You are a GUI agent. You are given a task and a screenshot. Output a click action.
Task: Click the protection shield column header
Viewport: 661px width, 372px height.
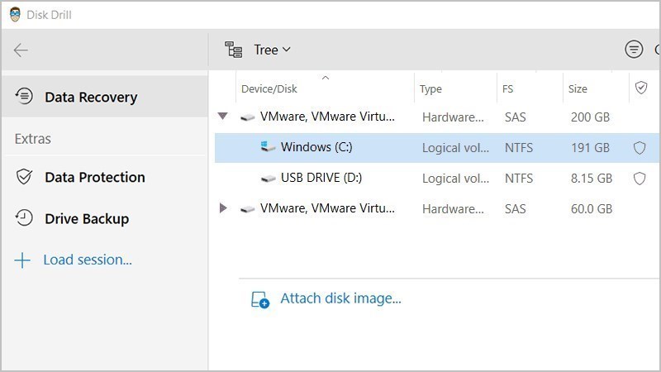(x=641, y=88)
